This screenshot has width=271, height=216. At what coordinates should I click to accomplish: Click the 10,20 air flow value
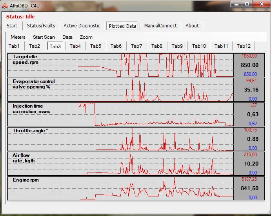[x=251, y=164]
